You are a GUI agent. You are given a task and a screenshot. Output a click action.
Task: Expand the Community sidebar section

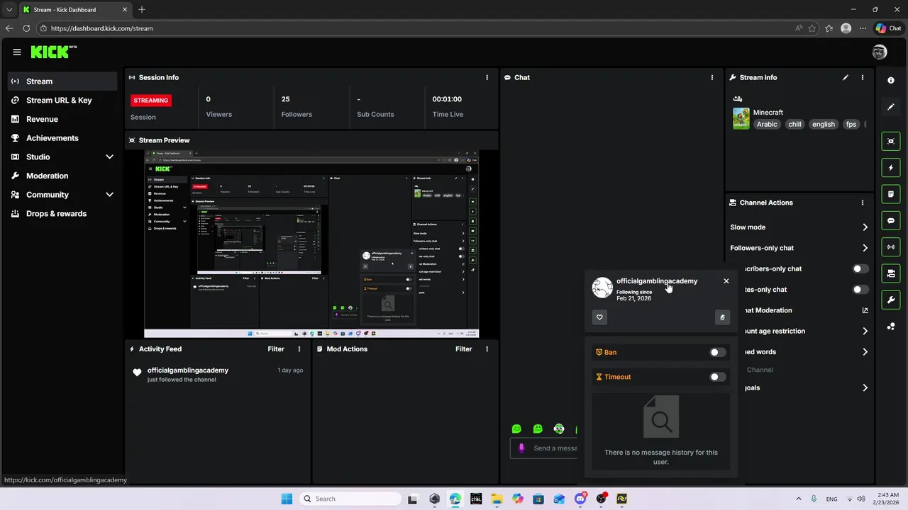pos(109,195)
